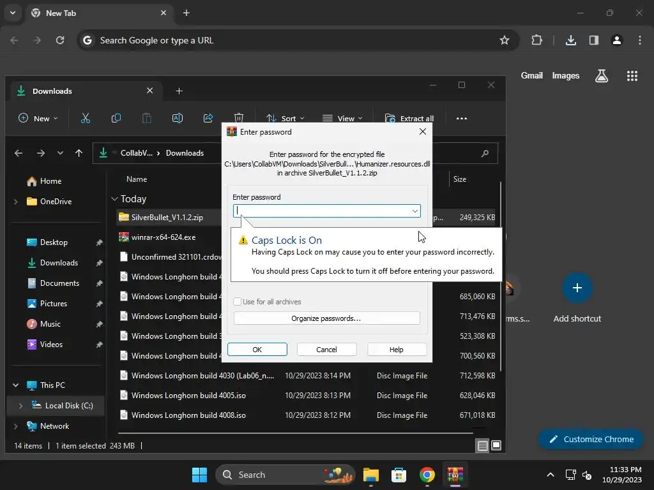Viewport: 654px width, 490px height.
Task: Close the Enter password dialog
Action: point(423,131)
